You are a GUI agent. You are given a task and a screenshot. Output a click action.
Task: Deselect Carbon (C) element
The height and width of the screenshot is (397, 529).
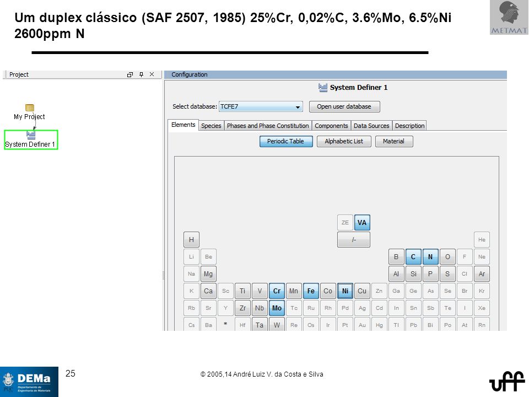click(413, 257)
